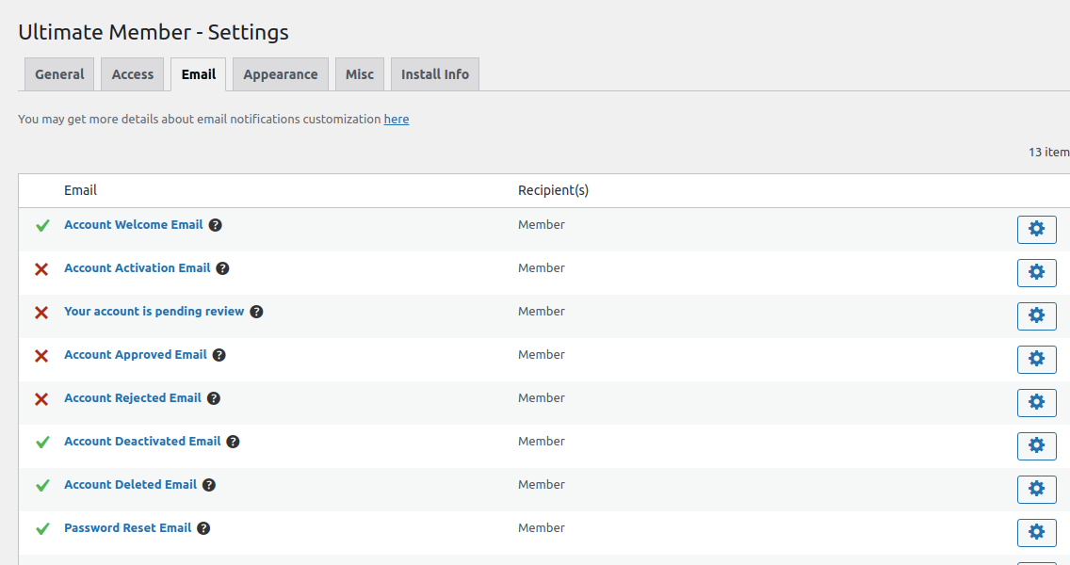Image resolution: width=1070 pixels, height=565 pixels.
Task: Click help icon beside Account Welcome Email
Action: click(x=215, y=225)
